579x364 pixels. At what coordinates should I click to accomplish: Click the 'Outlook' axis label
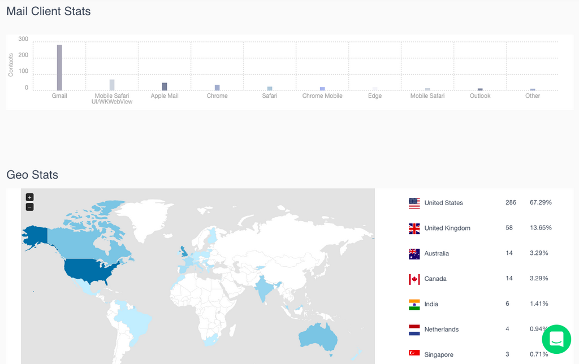(x=480, y=96)
